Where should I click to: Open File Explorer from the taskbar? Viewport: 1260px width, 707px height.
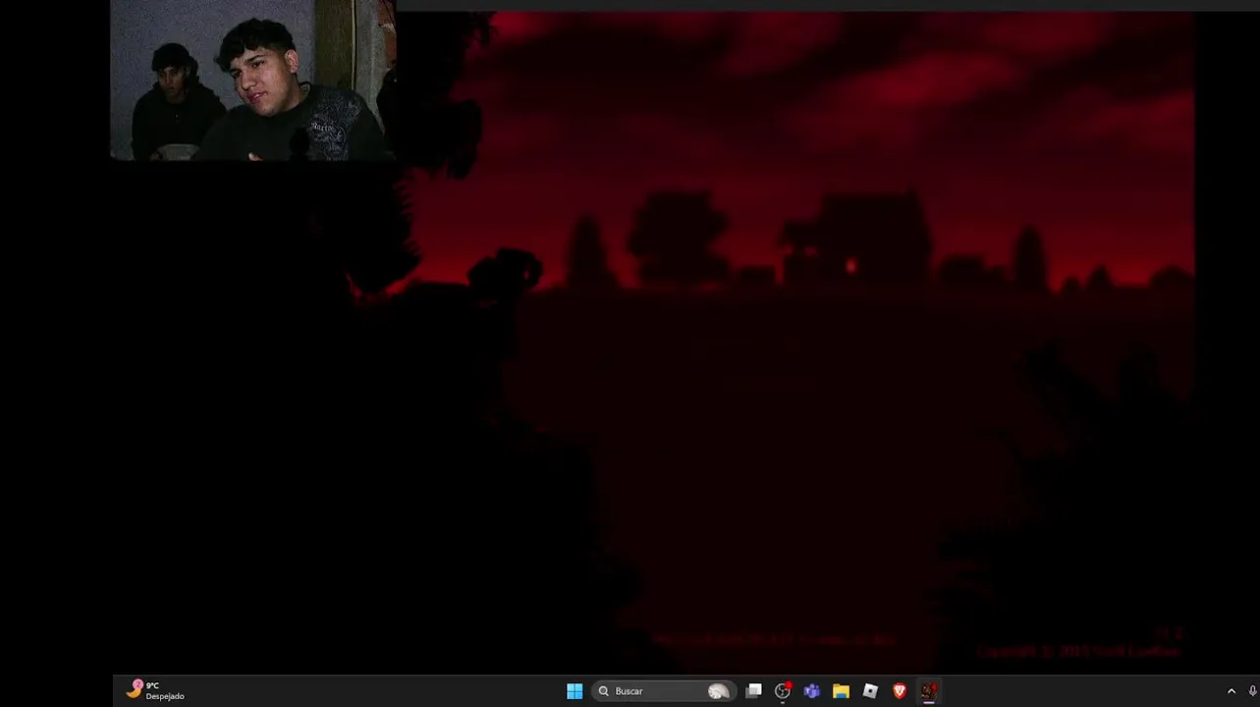841,691
